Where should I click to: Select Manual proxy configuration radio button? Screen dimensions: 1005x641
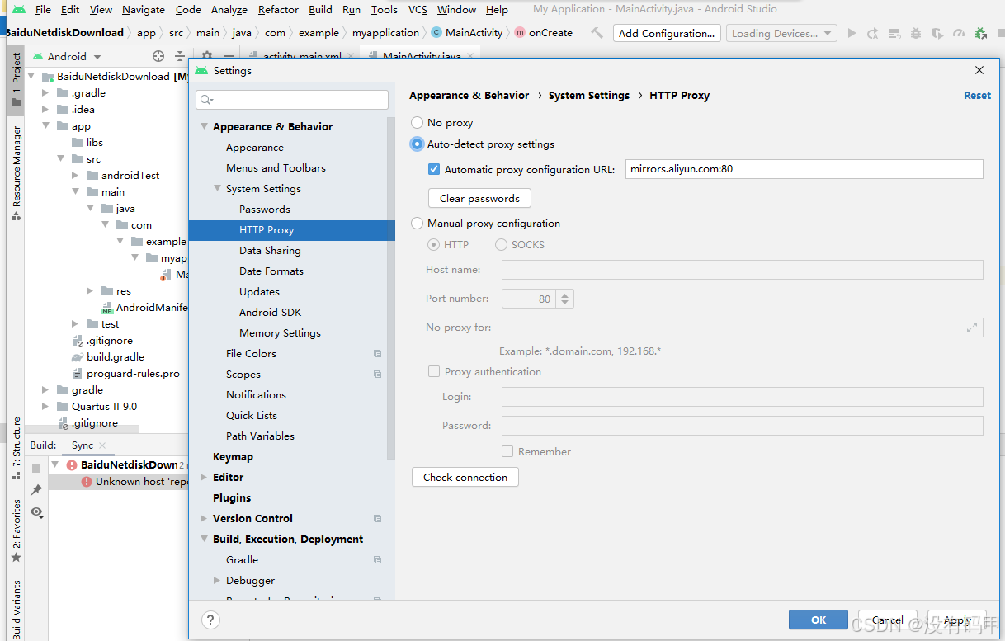coord(418,223)
